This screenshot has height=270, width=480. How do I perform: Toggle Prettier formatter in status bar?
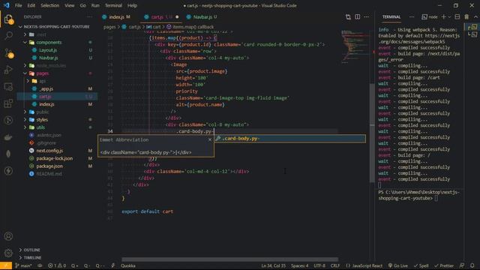point(444,265)
